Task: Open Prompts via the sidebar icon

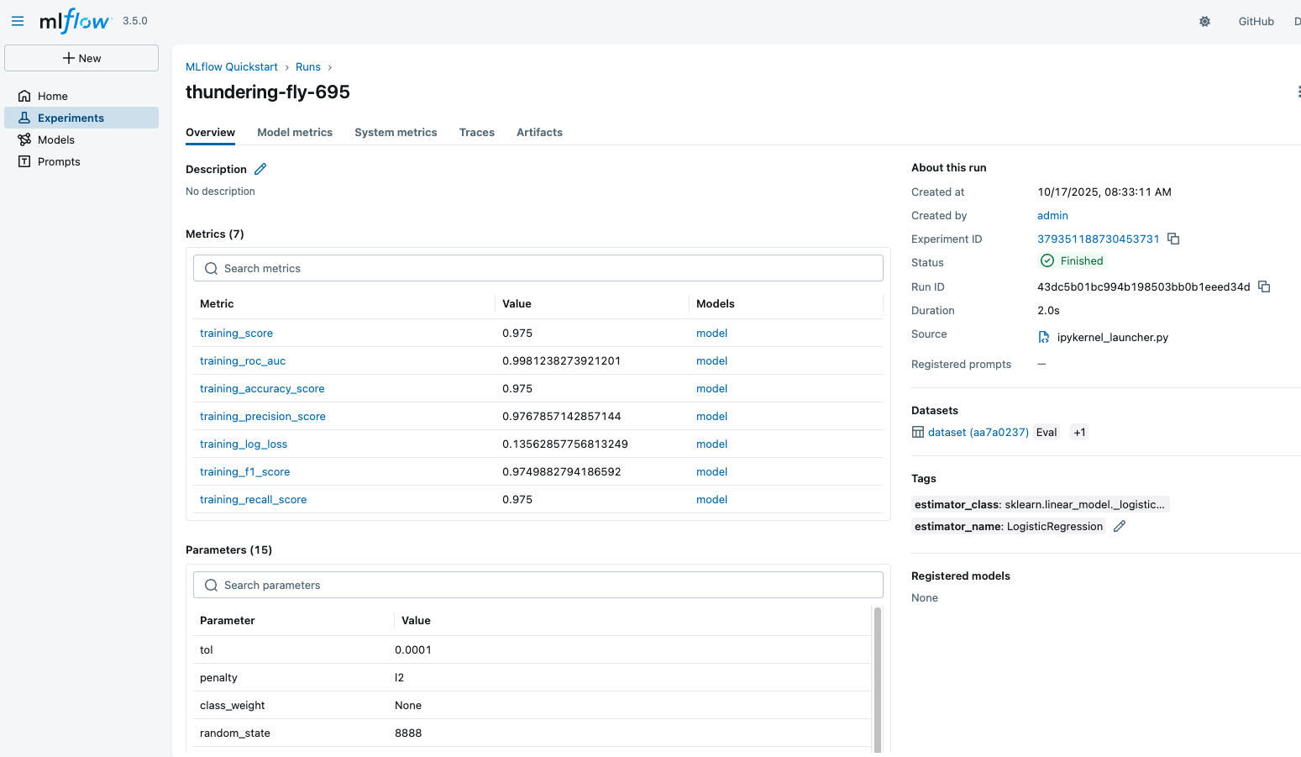Action: point(25,161)
